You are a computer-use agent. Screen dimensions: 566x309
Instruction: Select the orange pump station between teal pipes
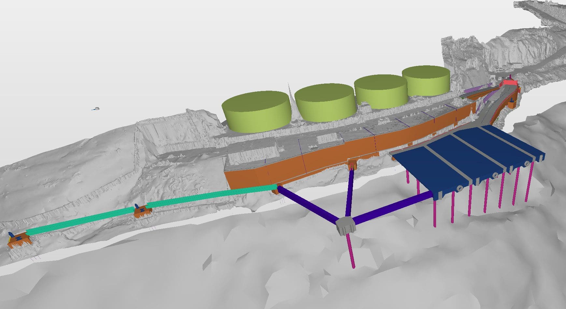(143, 211)
